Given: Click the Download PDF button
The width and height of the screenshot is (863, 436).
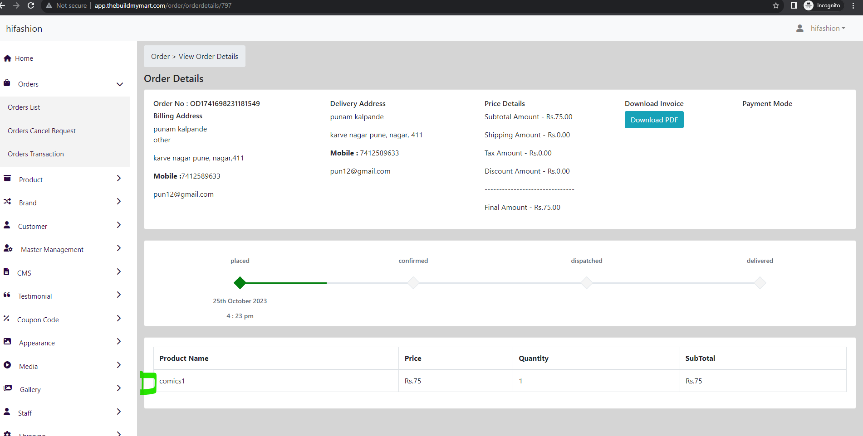Looking at the screenshot, I should point(654,120).
